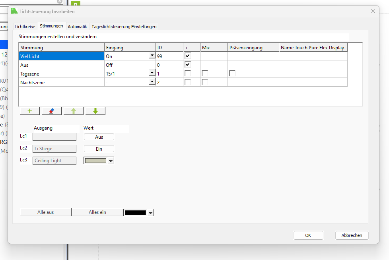
Task: Move selected Stimmung down with down arrow
Action: point(95,111)
